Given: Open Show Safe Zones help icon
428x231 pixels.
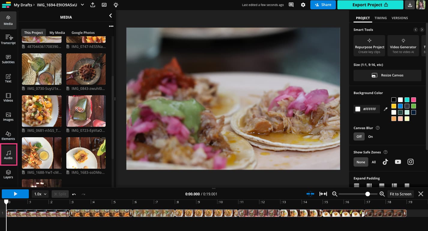Looking at the screenshot, I should coord(386,152).
